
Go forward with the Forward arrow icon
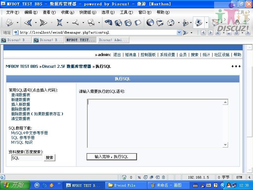(x=43, y=22)
